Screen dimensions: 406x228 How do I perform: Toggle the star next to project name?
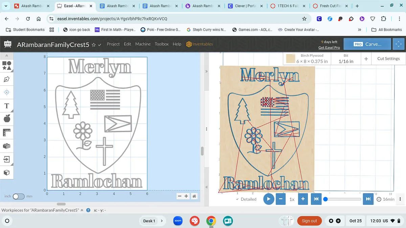point(94,44)
